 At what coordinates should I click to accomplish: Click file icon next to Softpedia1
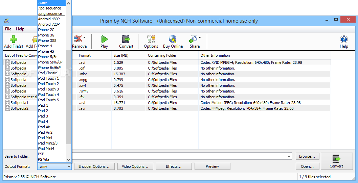(8, 103)
